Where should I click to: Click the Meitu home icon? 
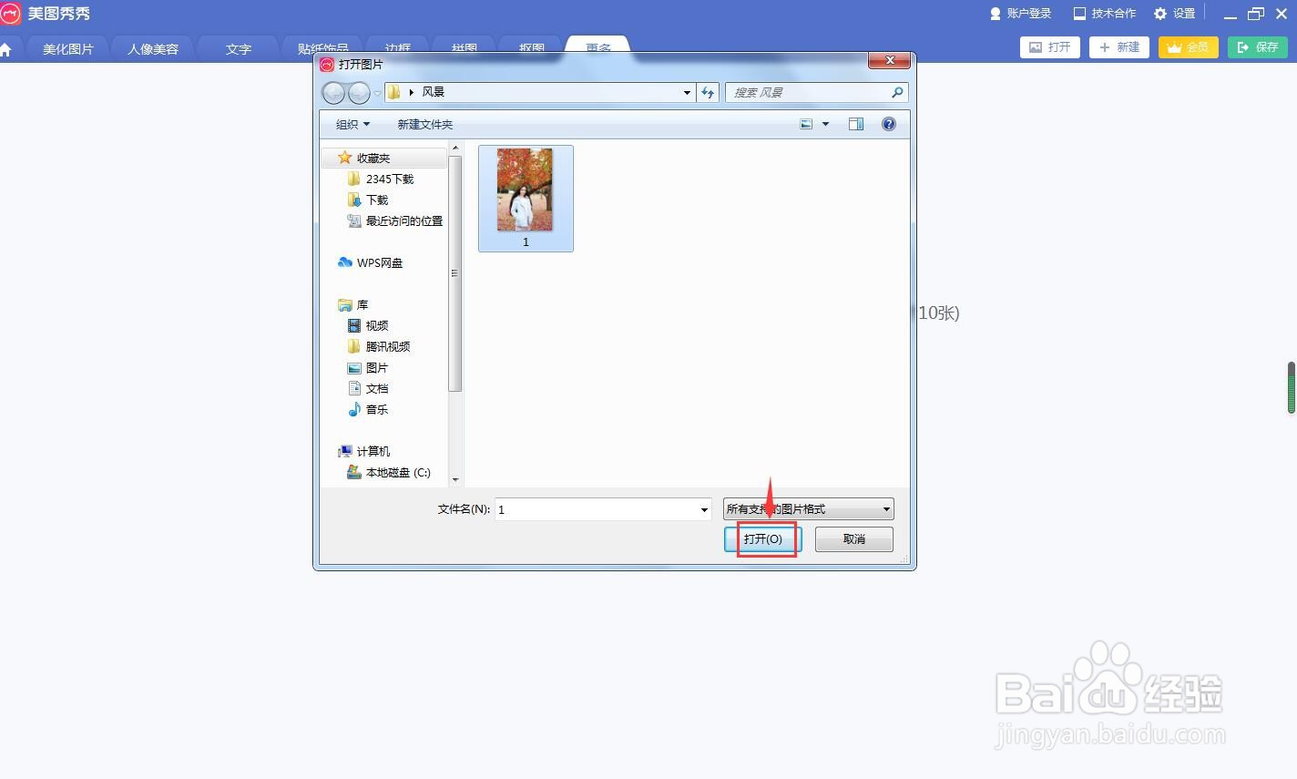(x=5, y=49)
